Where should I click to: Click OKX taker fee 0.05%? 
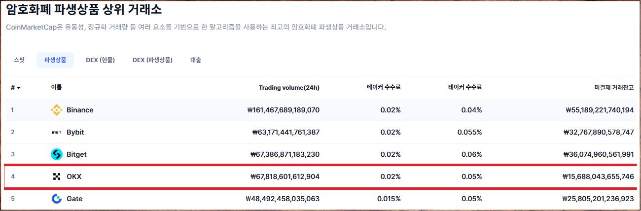pyautogui.click(x=471, y=176)
